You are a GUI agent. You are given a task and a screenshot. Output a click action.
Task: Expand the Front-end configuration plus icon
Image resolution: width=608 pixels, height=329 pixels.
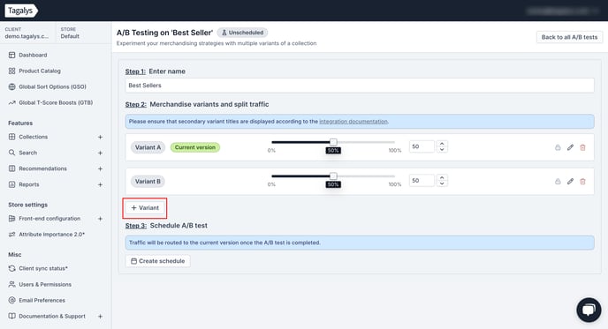point(100,219)
